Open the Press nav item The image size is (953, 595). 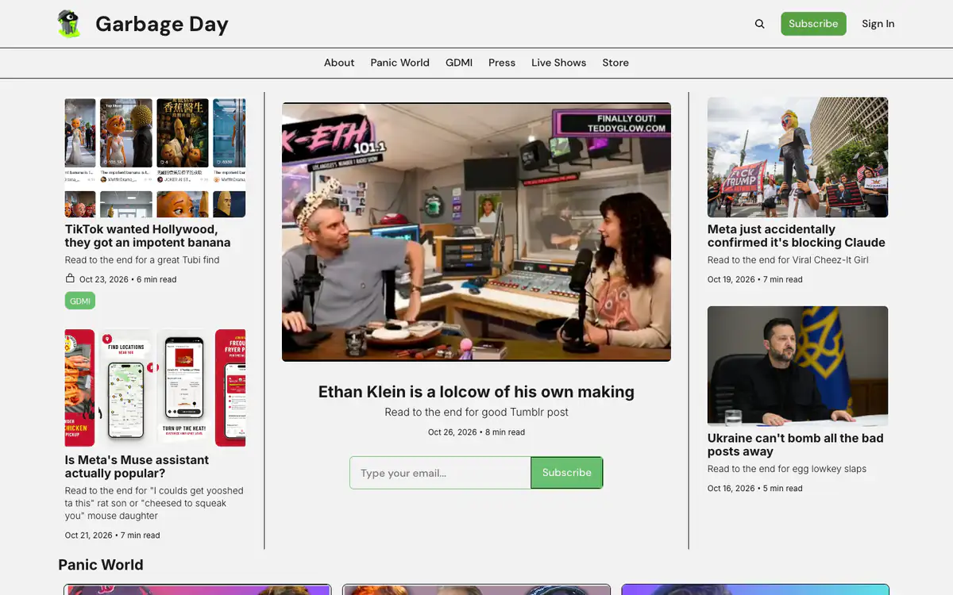tap(502, 63)
